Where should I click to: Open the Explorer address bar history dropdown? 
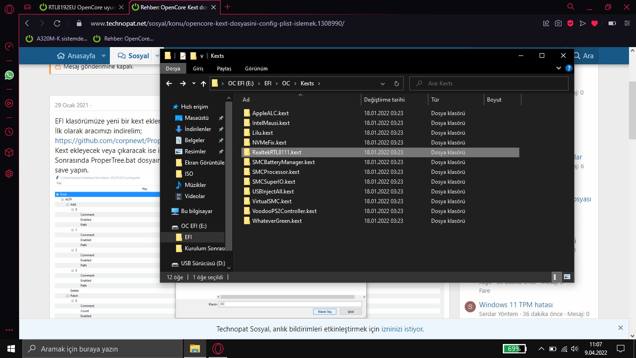(x=383, y=83)
